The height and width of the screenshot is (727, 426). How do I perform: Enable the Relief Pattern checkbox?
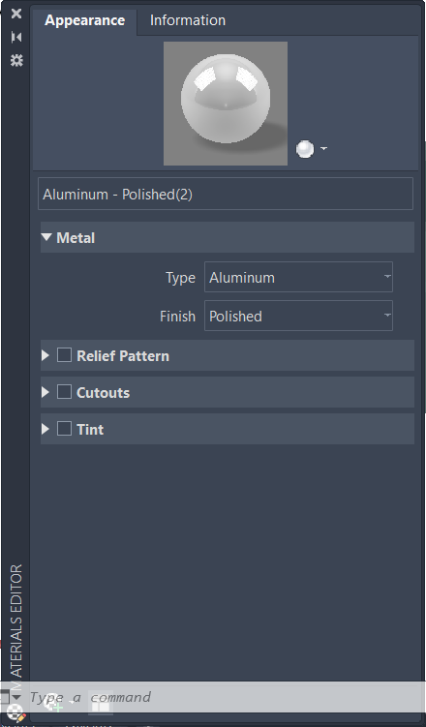pos(64,355)
